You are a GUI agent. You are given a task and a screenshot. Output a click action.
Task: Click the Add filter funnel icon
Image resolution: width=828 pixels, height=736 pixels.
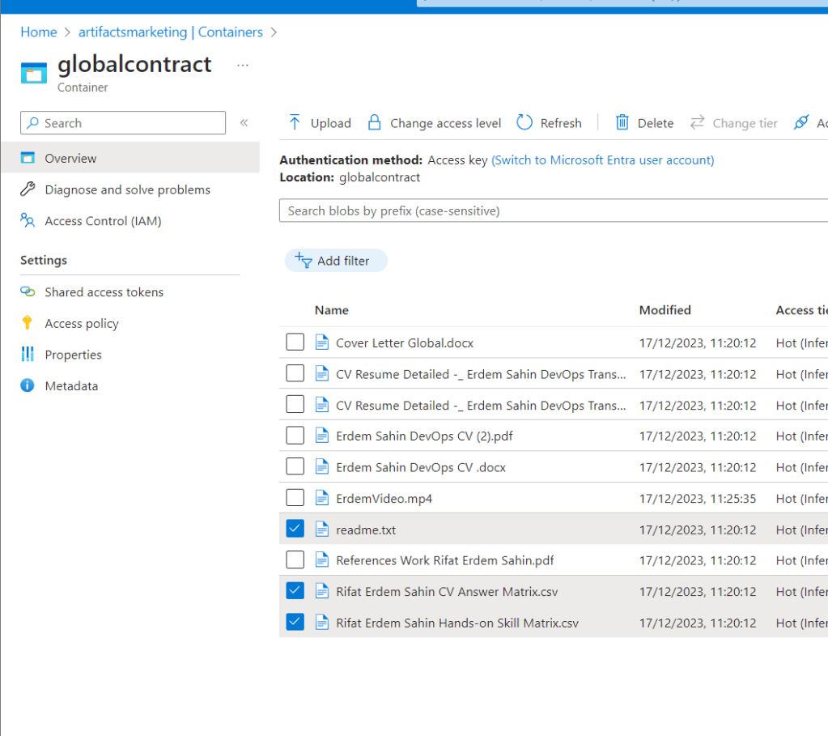point(303,260)
